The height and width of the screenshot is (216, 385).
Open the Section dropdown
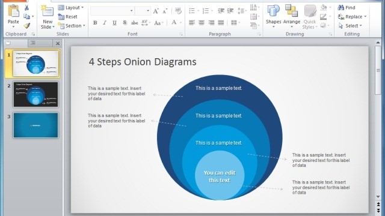72,26
